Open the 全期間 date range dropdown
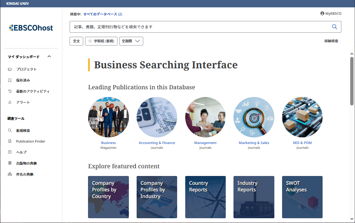 [x=131, y=41]
